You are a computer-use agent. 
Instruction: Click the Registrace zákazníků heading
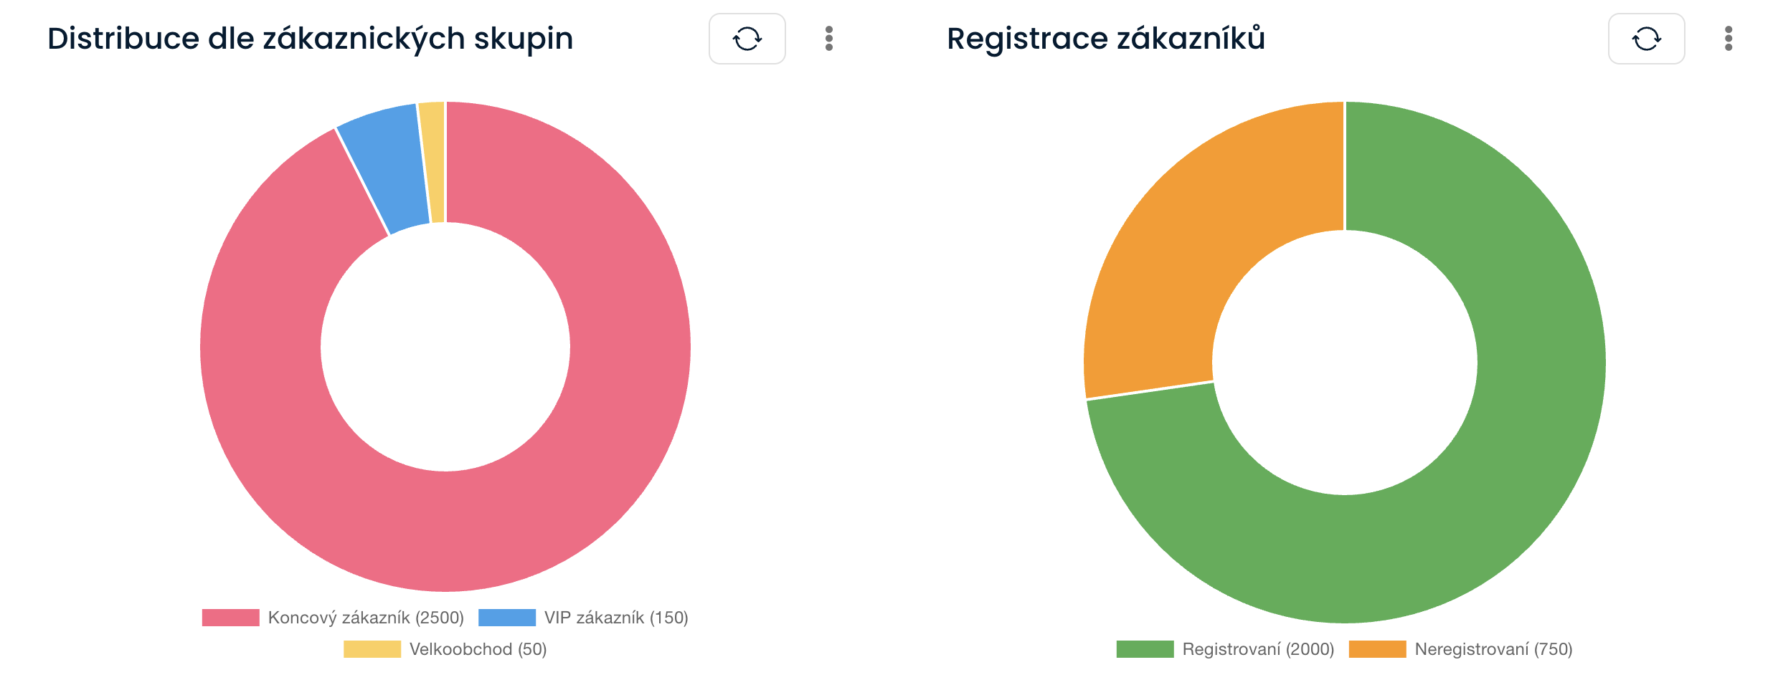tap(1105, 39)
